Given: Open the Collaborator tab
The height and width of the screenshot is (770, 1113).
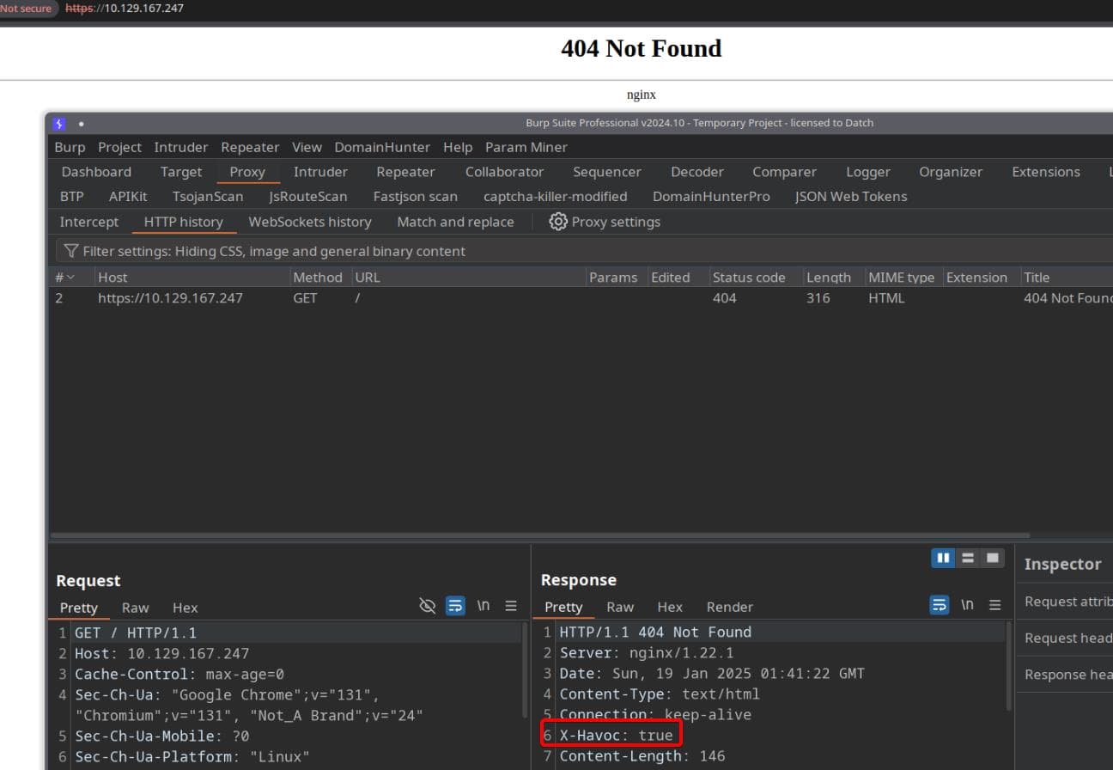Looking at the screenshot, I should click(x=504, y=172).
